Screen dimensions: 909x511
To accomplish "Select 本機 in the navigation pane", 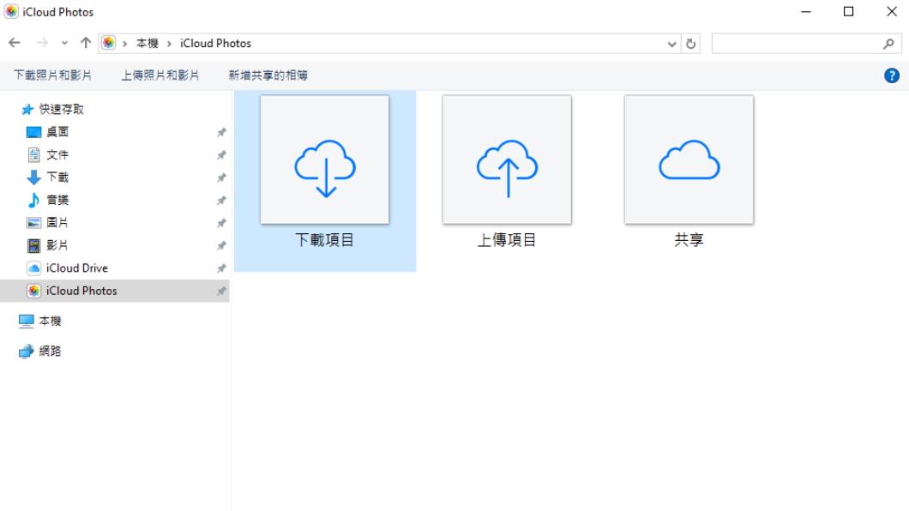I will click(x=50, y=321).
